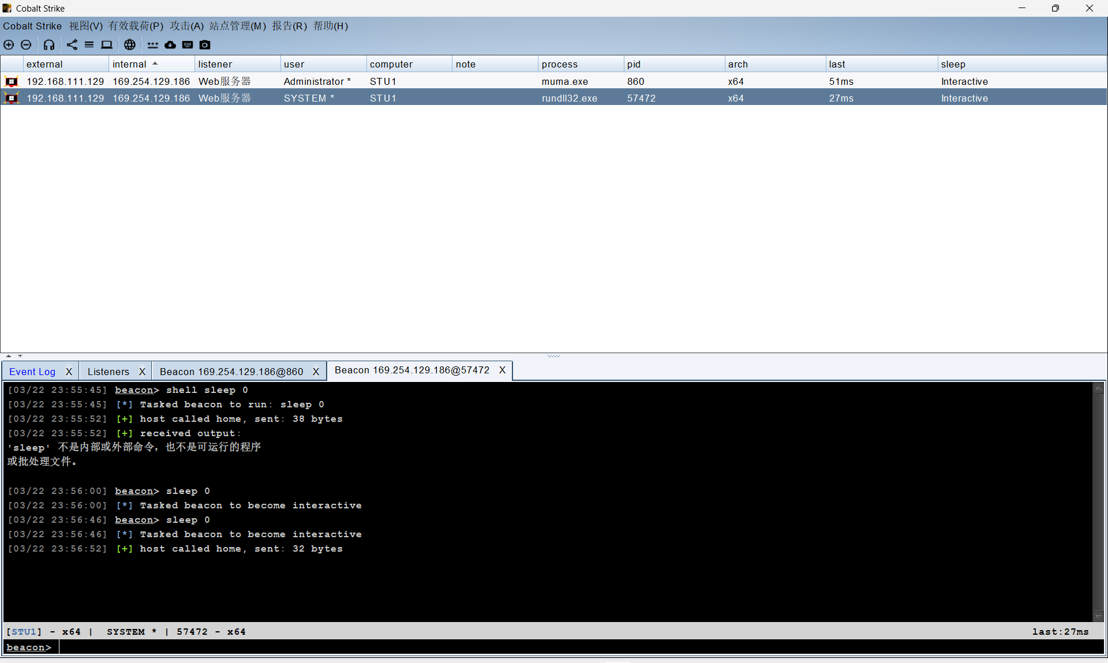Show targets view via the laptop icon

(107, 45)
